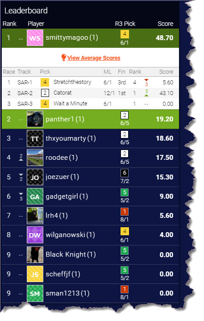Click thxyoumarty's number 2 pick badge
204x321 pixels.
point(125,134)
